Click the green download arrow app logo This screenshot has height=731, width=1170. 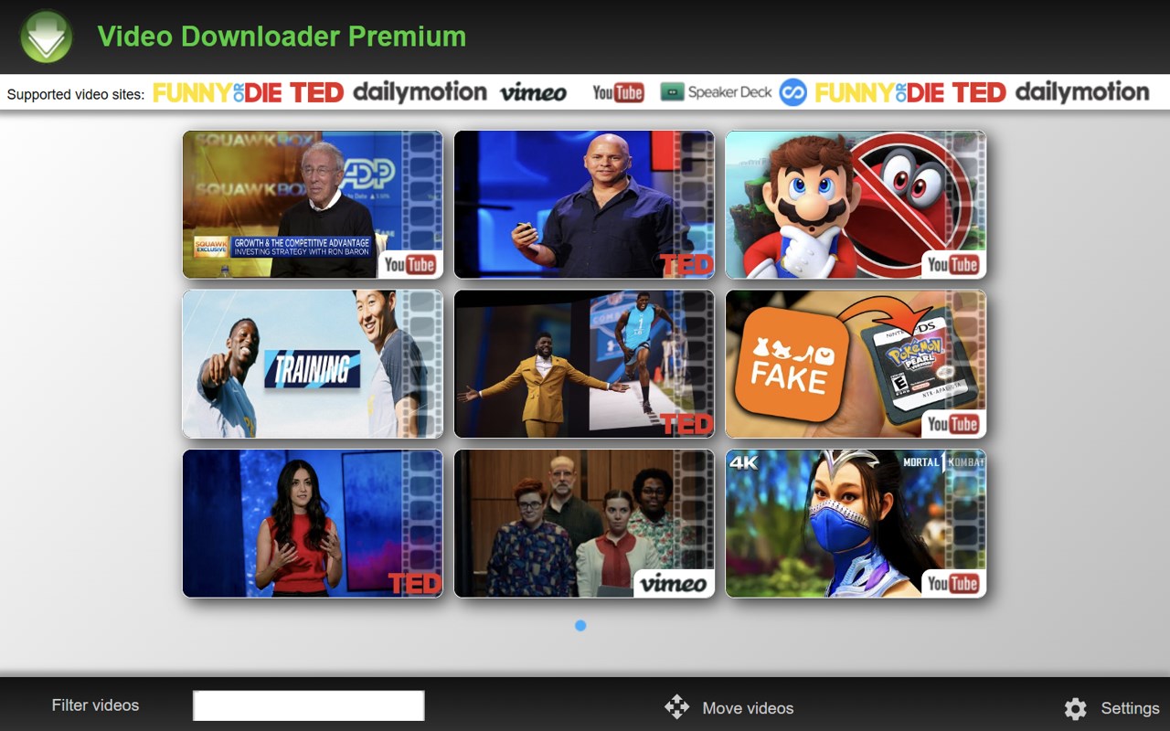47,37
